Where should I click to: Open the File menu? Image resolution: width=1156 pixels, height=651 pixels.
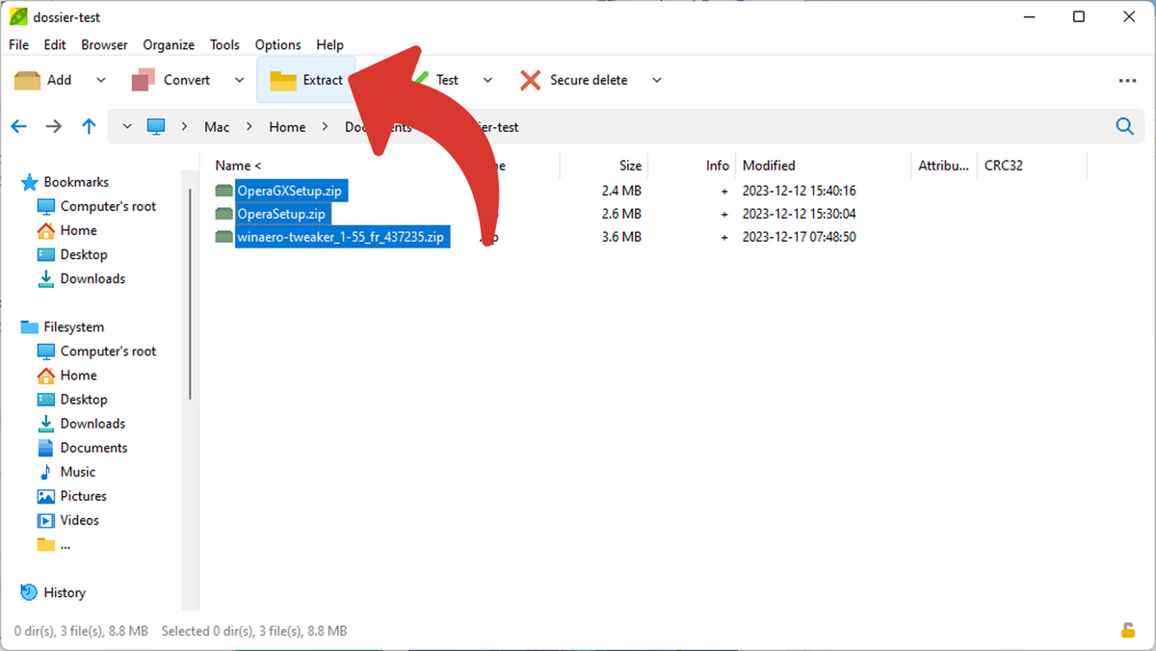19,44
